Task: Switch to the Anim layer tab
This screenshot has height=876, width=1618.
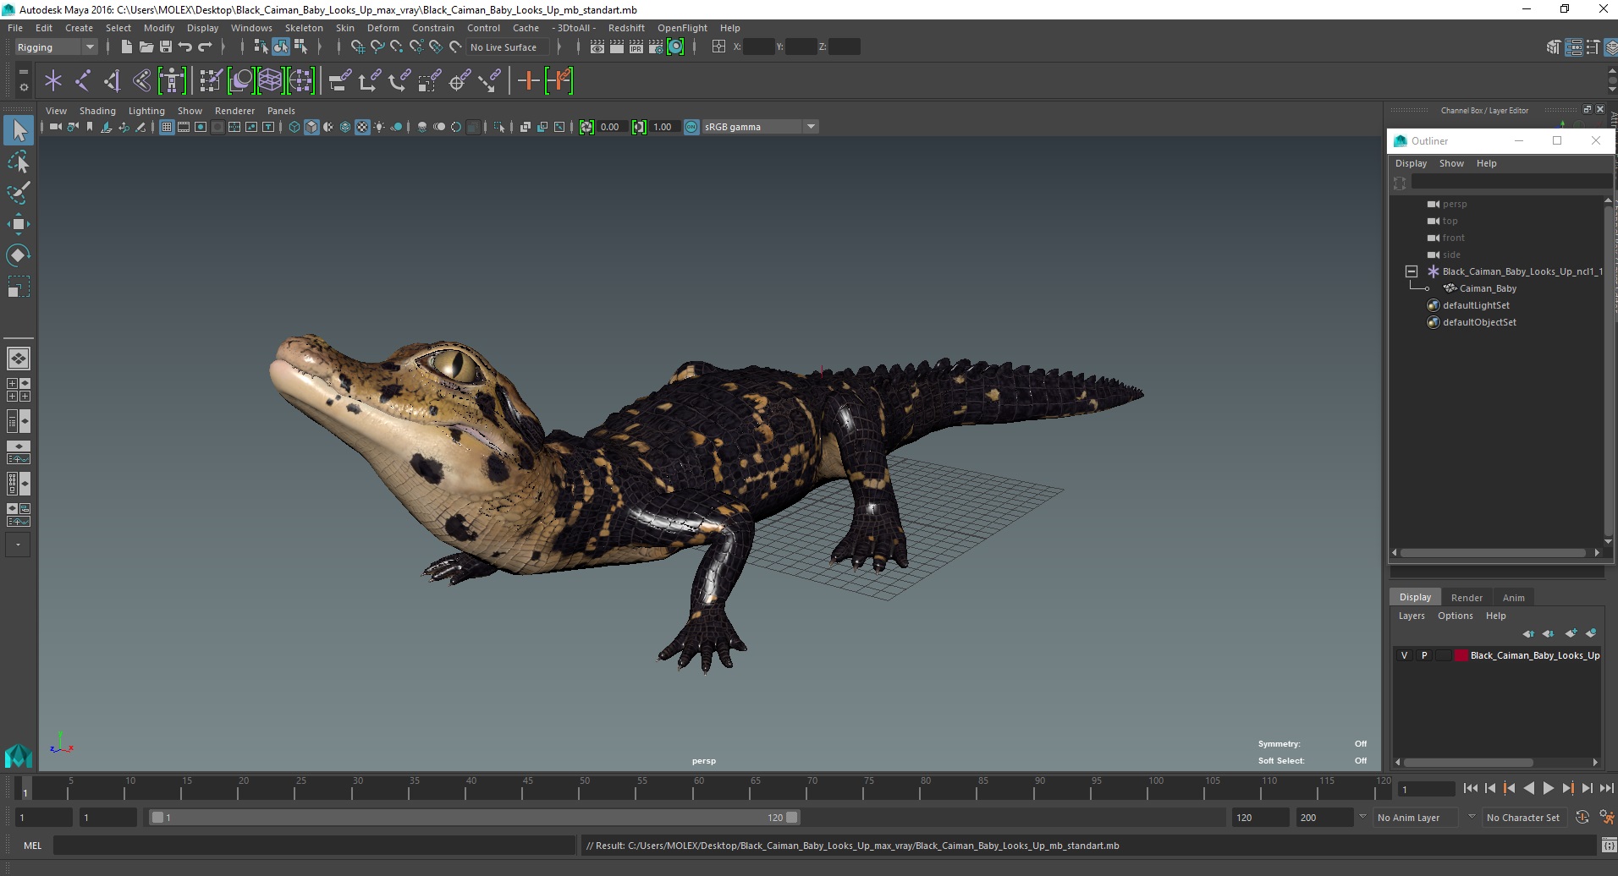Action: 1513,597
